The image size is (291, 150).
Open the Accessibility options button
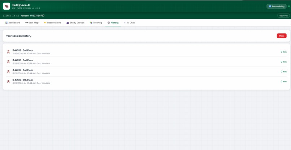[x=276, y=6]
